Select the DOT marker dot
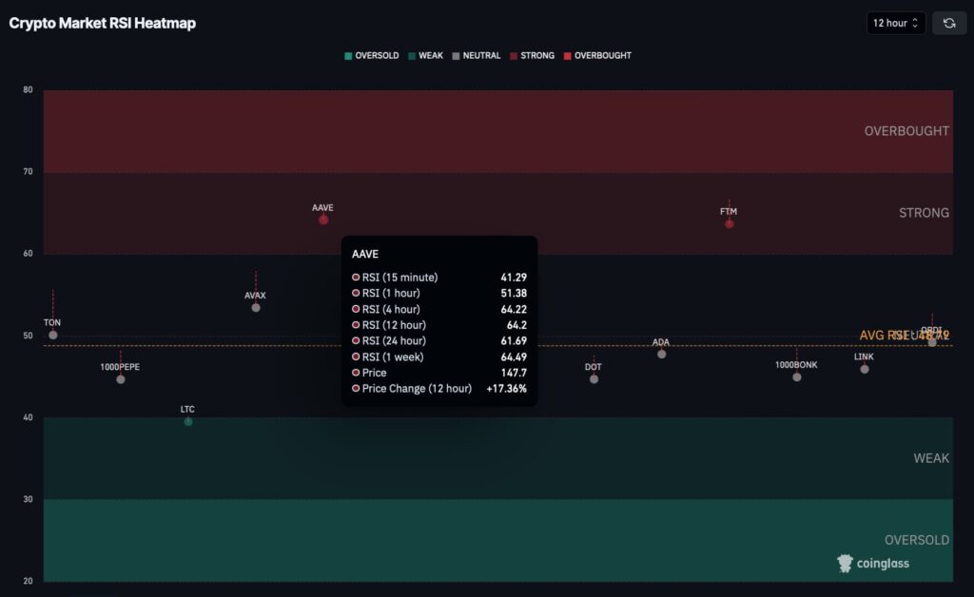 (594, 379)
